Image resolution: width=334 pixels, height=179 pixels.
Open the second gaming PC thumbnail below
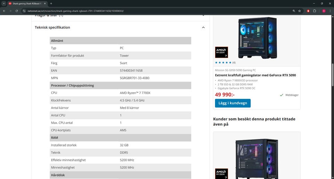coord(257,158)
